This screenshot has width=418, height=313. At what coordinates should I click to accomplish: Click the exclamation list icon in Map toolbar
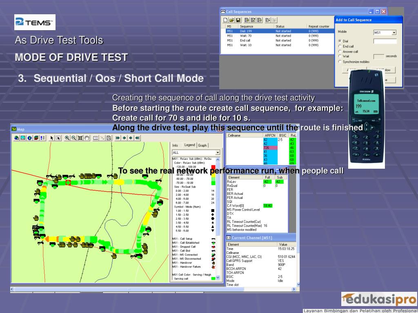[x=42, y=138]
